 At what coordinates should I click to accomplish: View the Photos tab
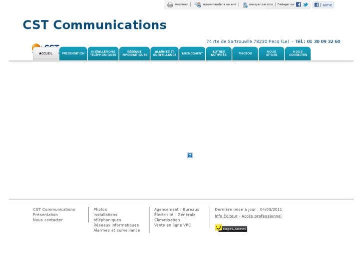[245, 54]
